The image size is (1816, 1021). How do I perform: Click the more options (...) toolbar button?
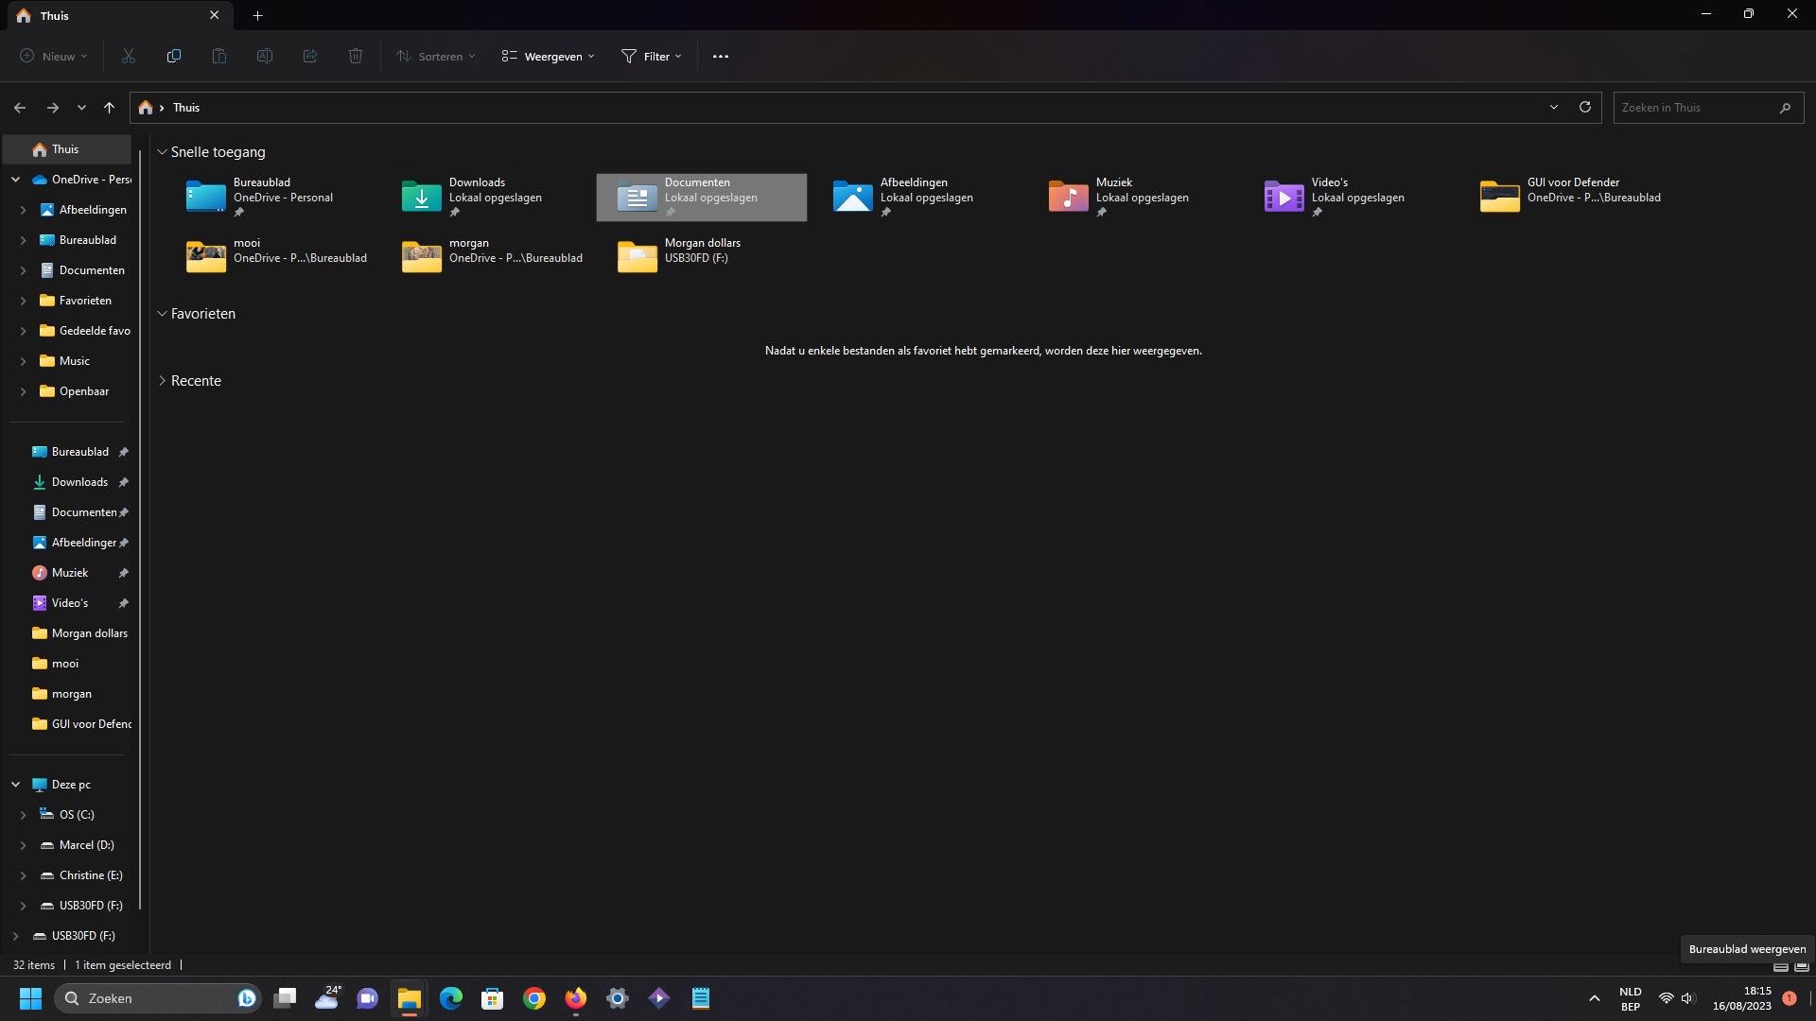(720, 56)
